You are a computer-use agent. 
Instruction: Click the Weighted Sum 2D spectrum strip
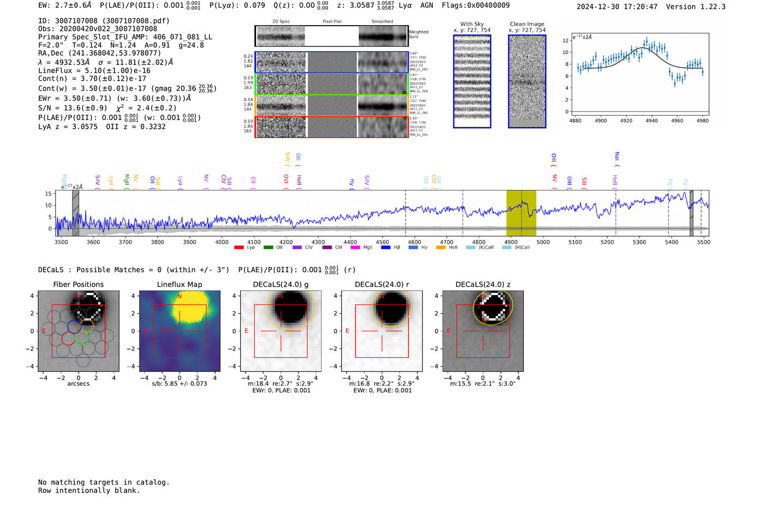click(332, 36)
